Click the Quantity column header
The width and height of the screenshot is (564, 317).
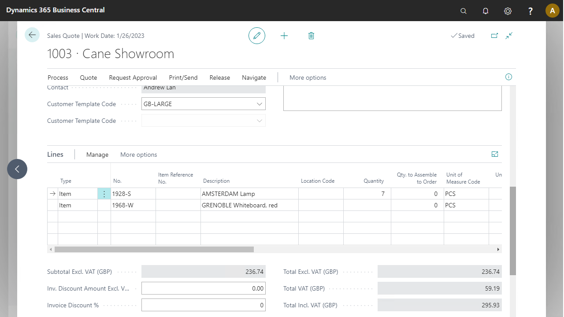374,181
